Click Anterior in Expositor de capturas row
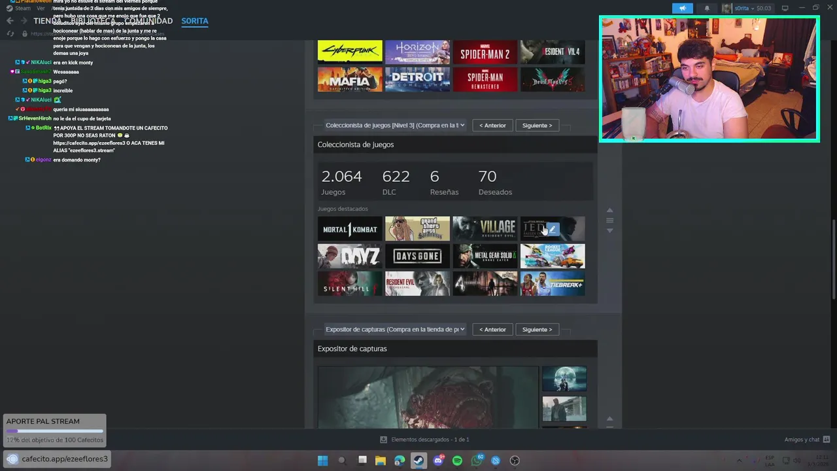 pos(492,329)
